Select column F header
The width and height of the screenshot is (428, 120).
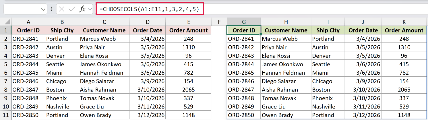pyautogui.click(x=219, y=22)
